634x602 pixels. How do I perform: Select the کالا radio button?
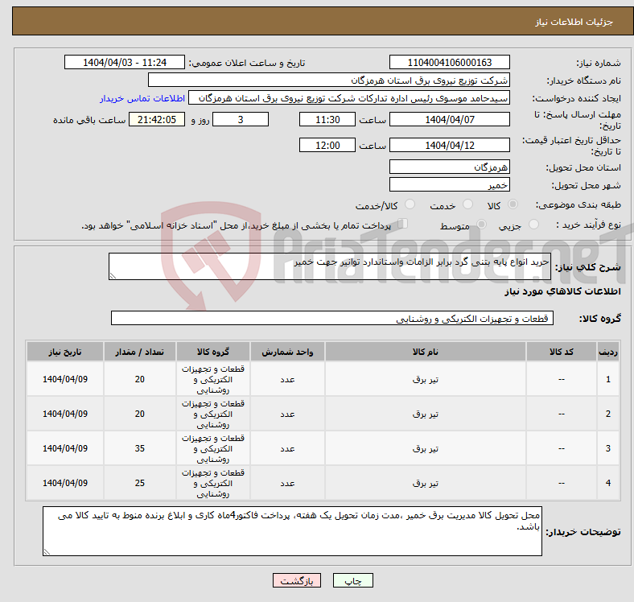click(x=513, y=204)
